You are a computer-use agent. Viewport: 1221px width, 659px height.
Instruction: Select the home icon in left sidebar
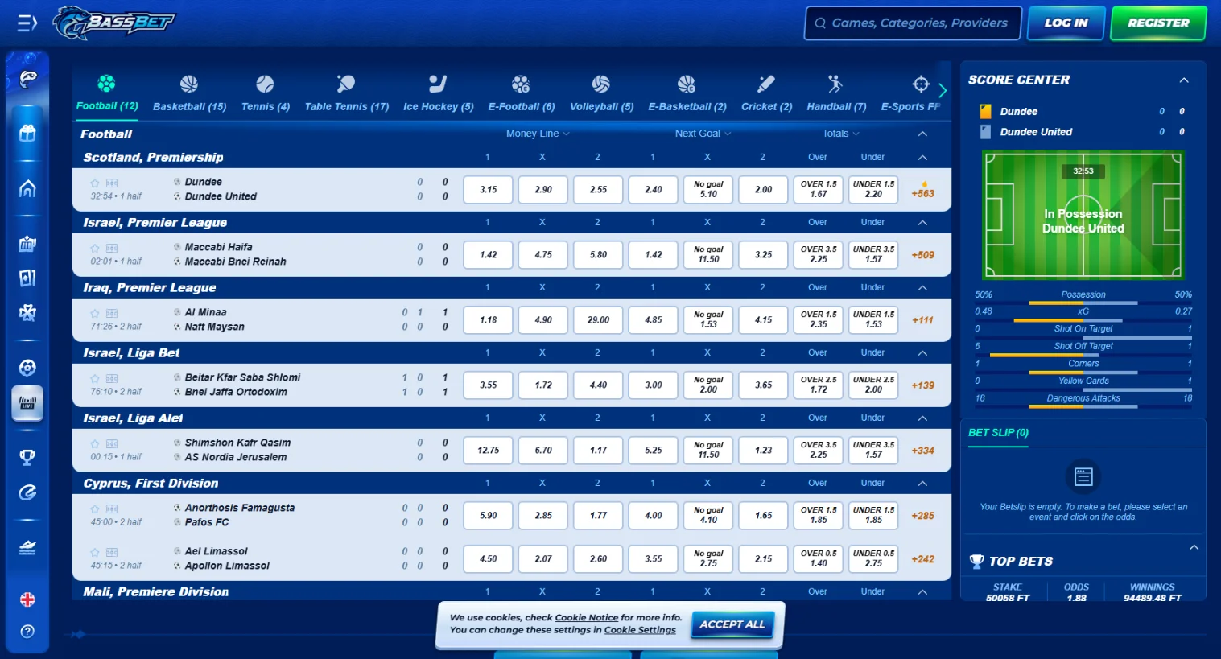pos(27,187)
